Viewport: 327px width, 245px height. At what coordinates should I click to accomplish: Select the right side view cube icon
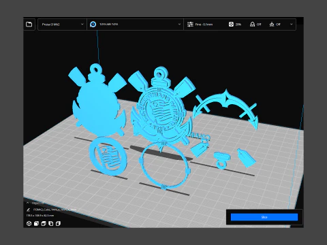[x=58, y=223]
